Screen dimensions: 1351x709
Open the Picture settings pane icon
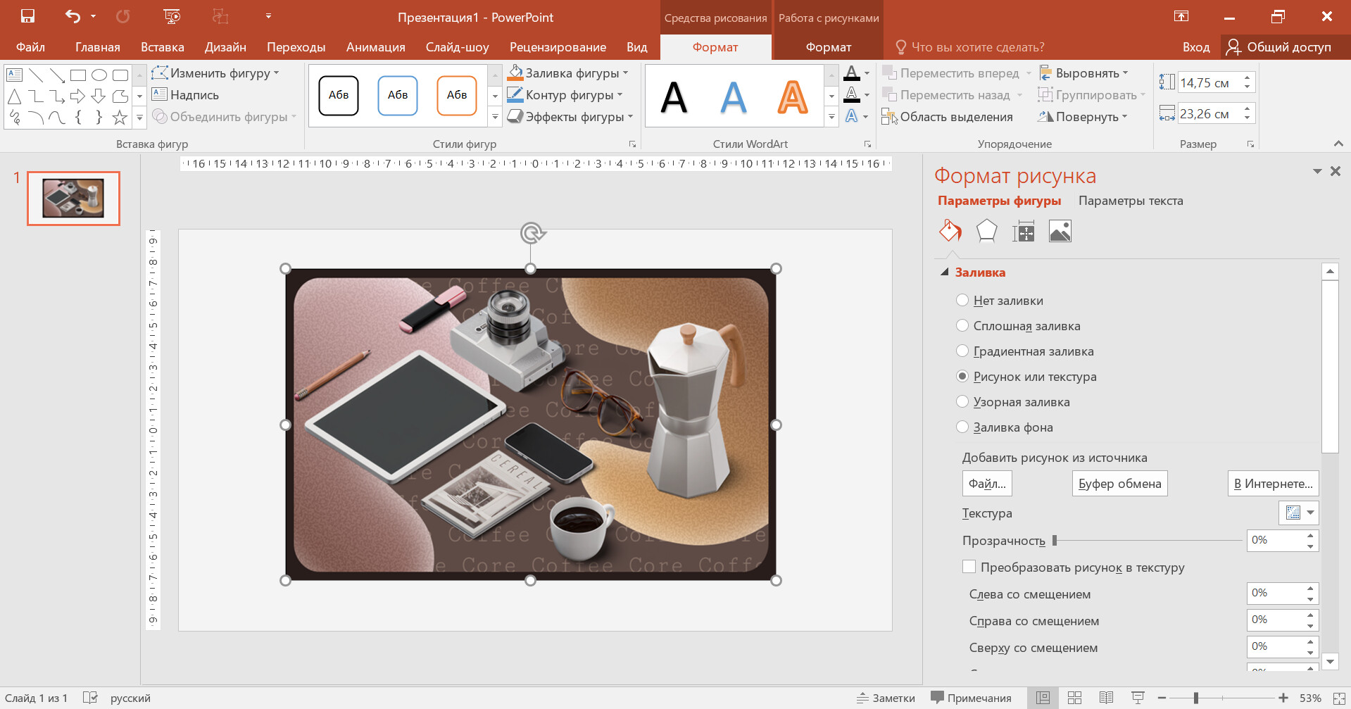pyautogui.click(x=1060, y=231)
